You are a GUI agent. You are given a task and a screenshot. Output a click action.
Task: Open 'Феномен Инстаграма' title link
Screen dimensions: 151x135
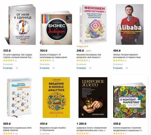[x=89, y=56]
